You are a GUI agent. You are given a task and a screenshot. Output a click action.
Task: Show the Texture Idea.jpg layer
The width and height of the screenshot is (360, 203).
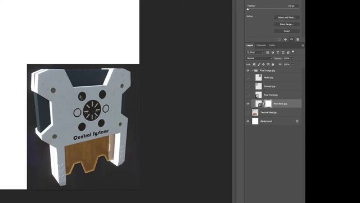coord(248,113)
